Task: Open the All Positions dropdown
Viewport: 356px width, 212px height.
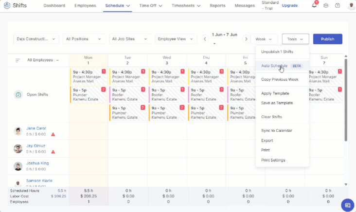Action: 84,39
